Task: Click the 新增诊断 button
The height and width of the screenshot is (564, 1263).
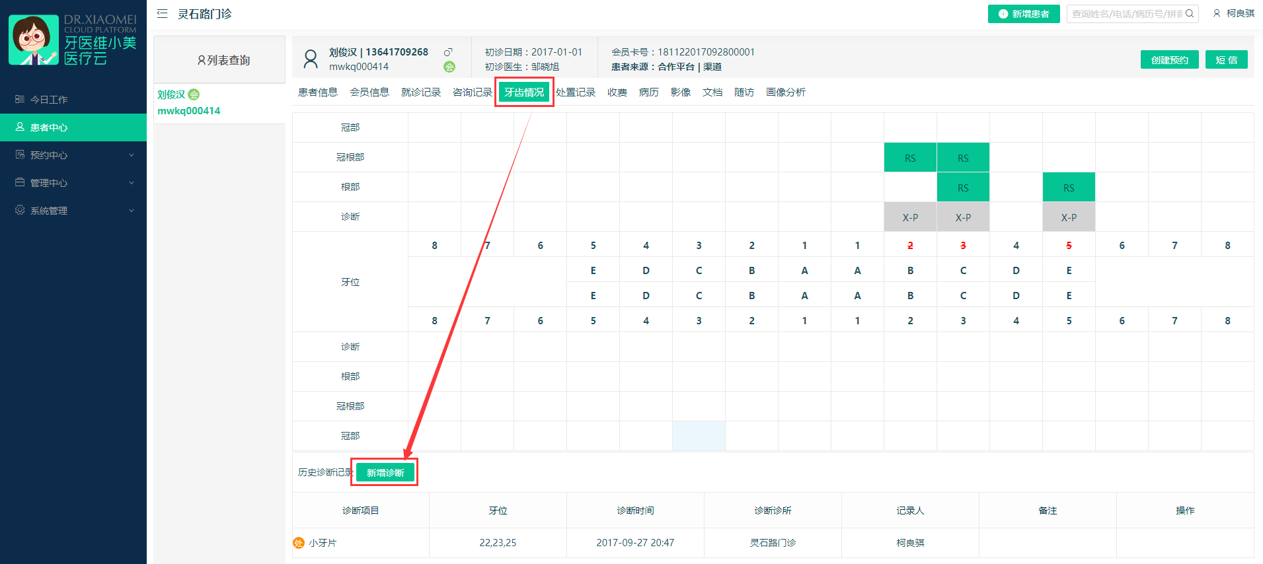Action: pos(385,473)
